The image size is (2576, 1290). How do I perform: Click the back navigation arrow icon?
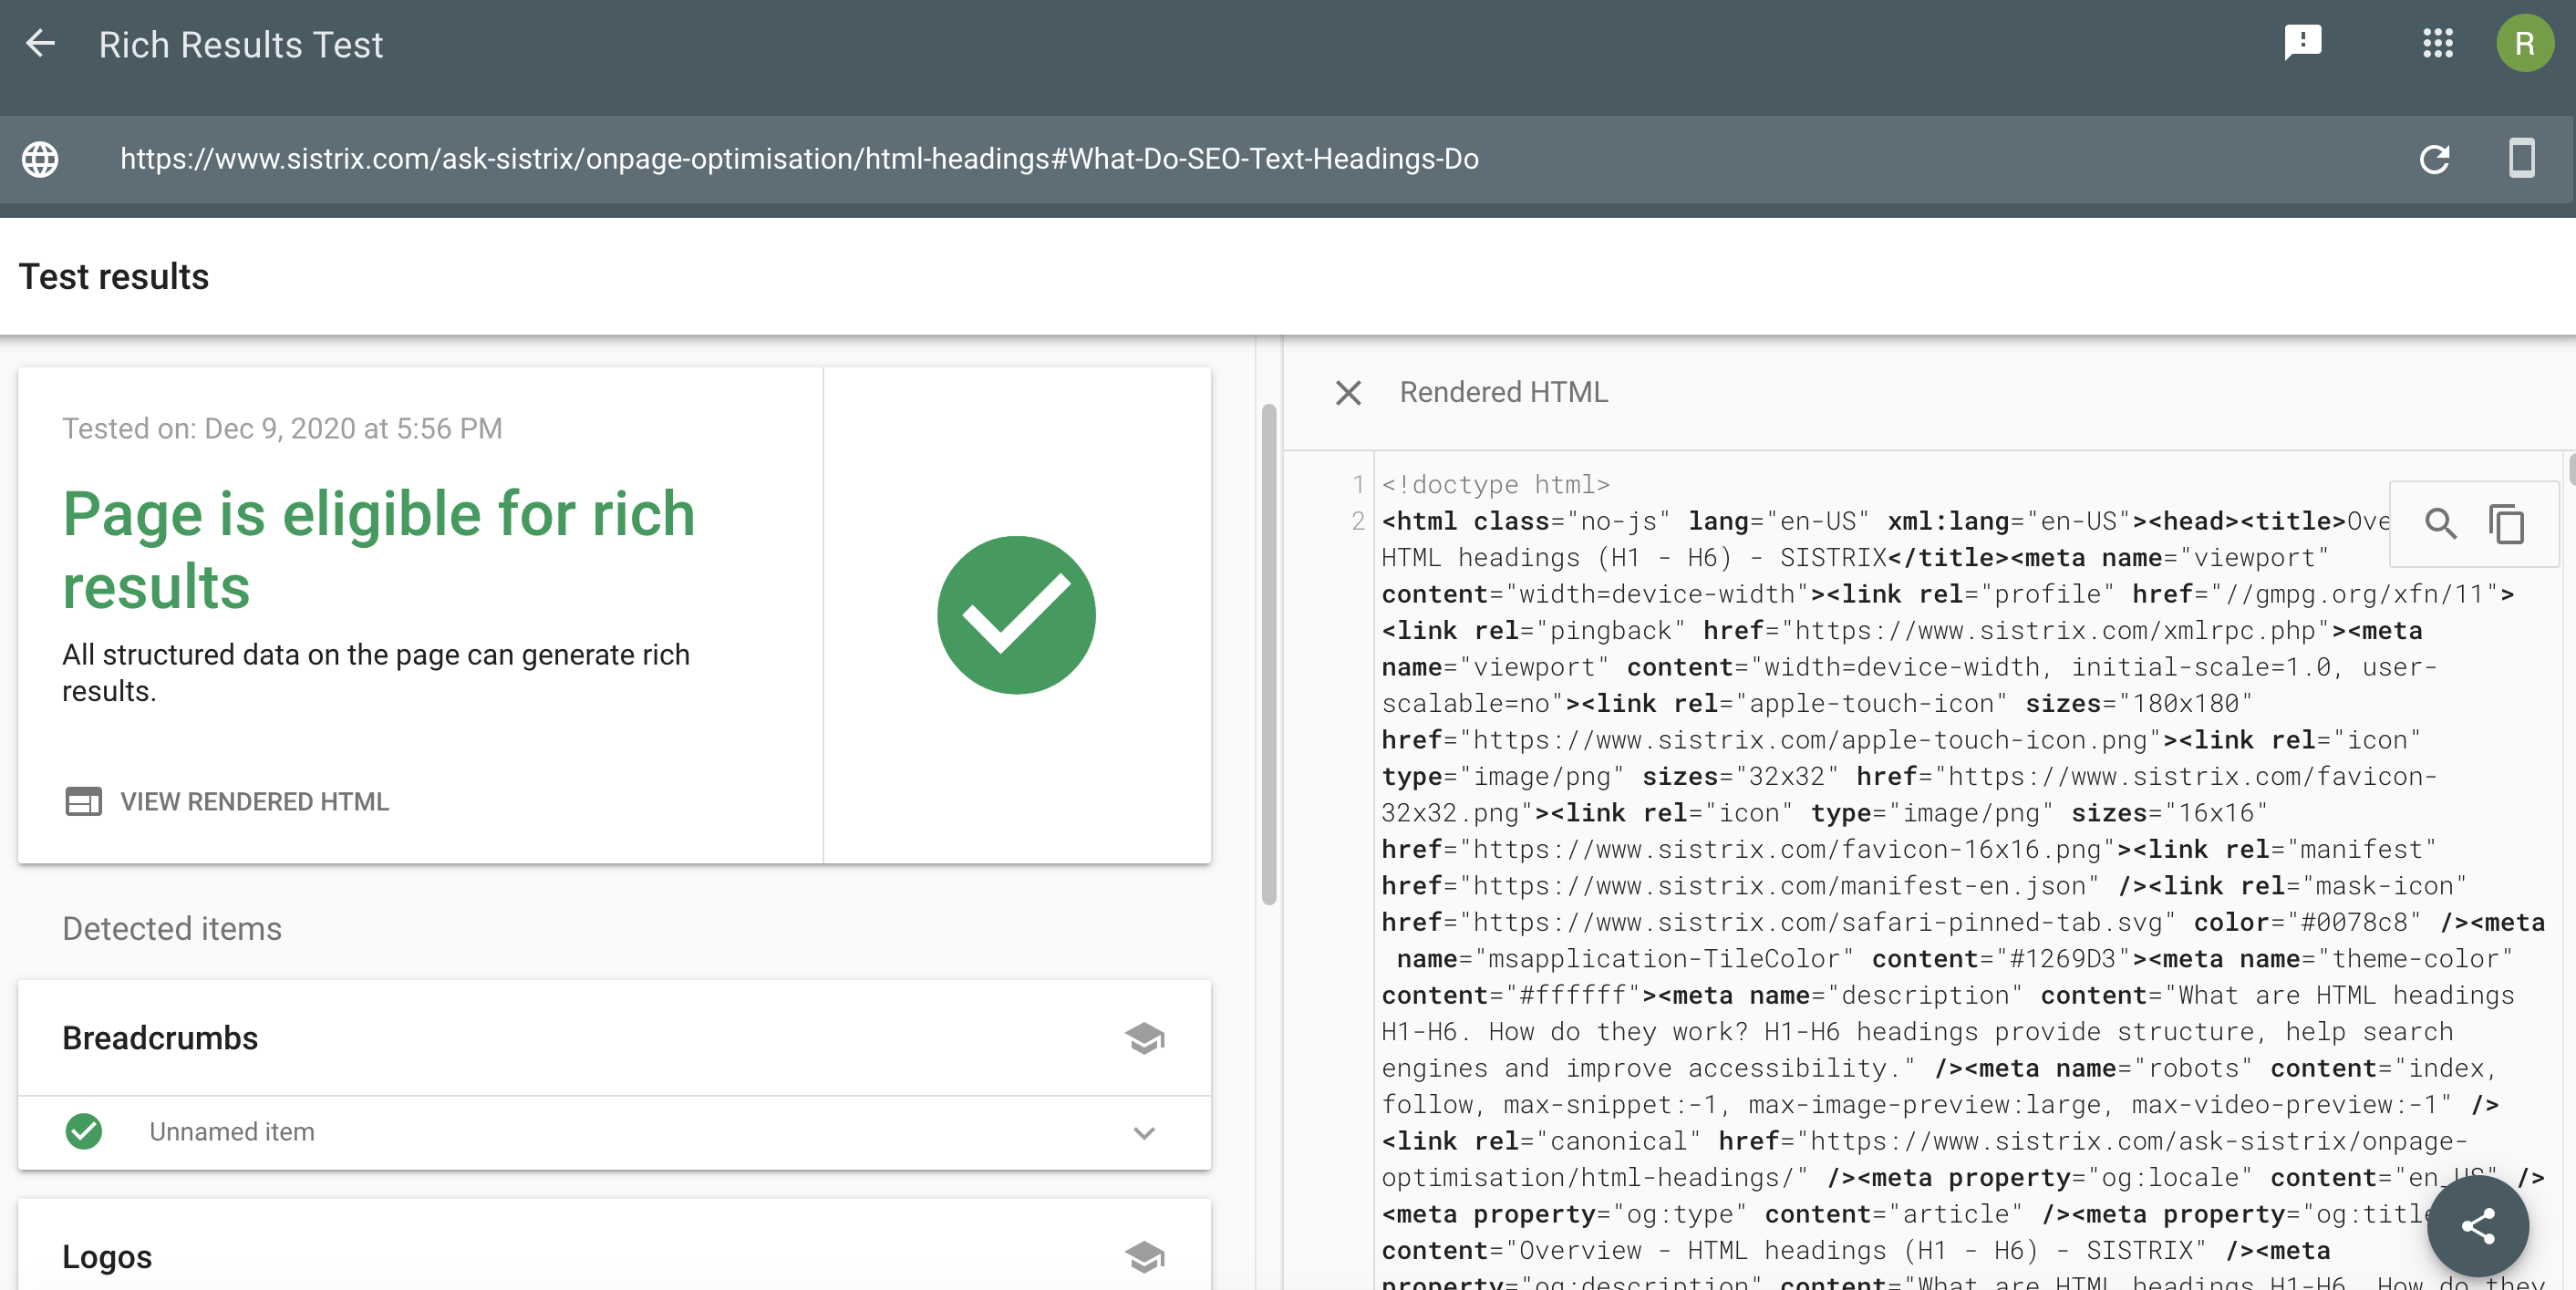click(x=41, y=45)
